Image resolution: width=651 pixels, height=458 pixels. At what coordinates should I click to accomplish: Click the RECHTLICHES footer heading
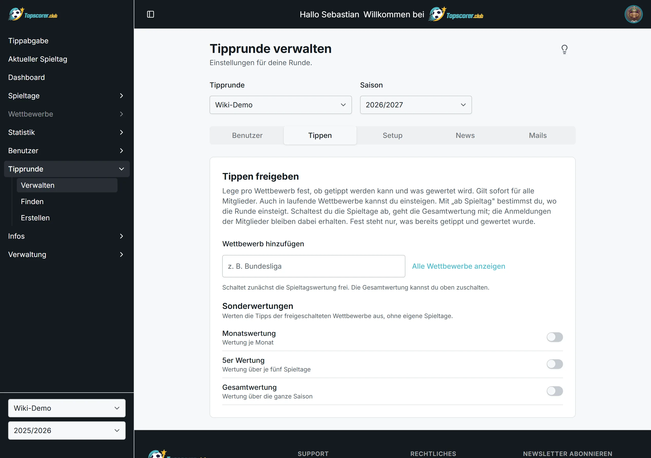pyautogui.click(x=433, y=454)
